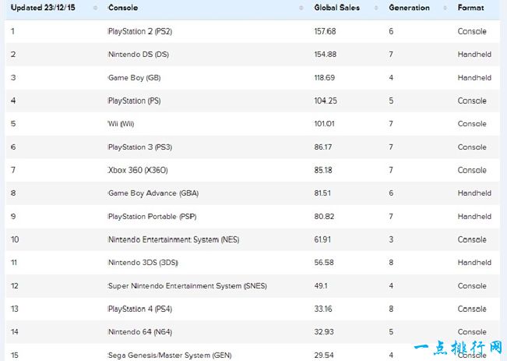Click the sales value 85.18
Image resolution: width=507 pixels, height=361 pixels.
click(323, 170)
